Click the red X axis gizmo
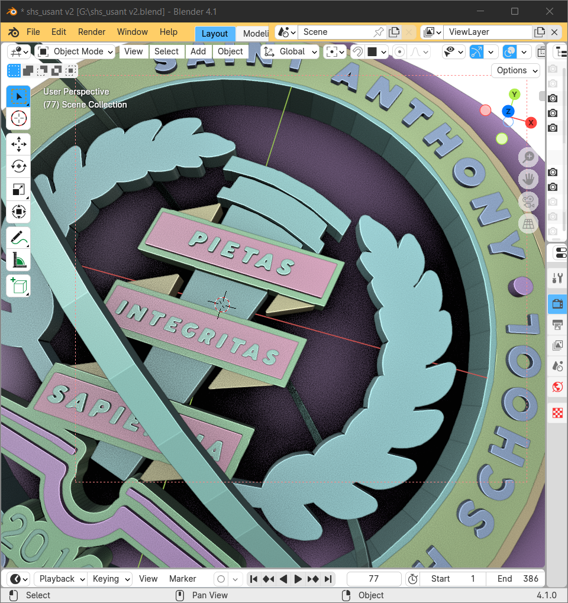 coord(531,123)
